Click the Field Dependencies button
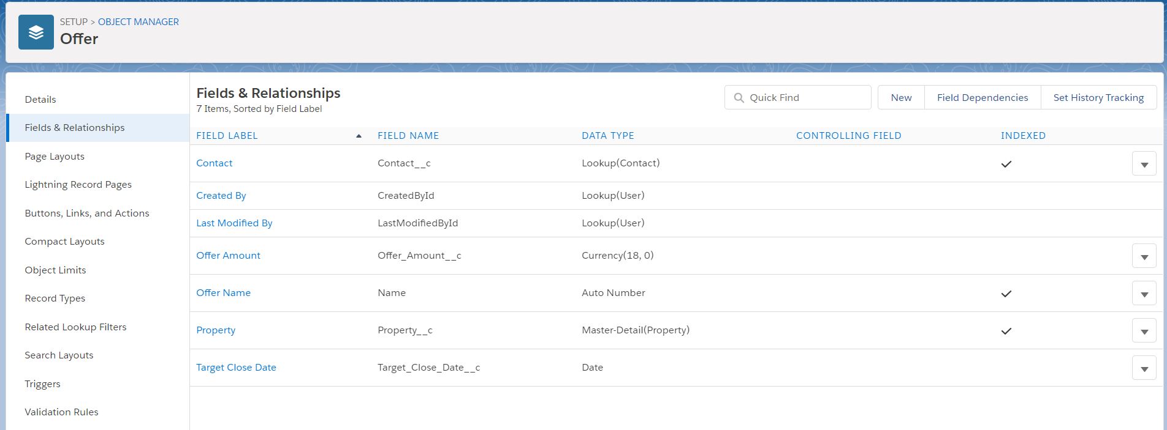This screenshot has width=1167, height=430. coord(982,98)
